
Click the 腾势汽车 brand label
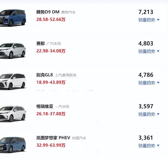point(68,12)
